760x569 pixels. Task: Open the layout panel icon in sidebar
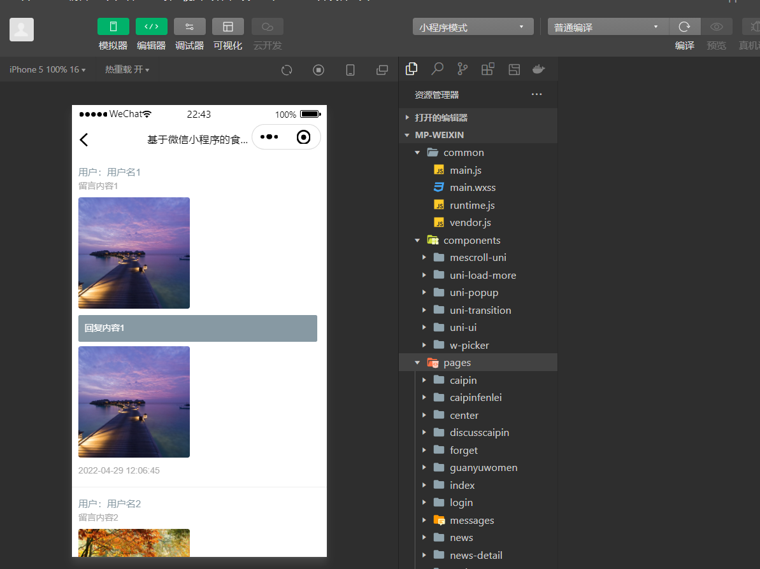[514, 69]
